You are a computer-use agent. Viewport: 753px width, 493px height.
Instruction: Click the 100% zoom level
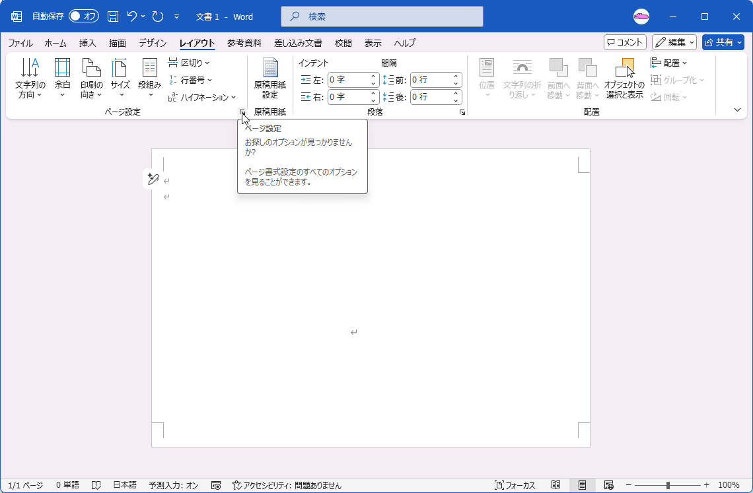click(729, 485)
